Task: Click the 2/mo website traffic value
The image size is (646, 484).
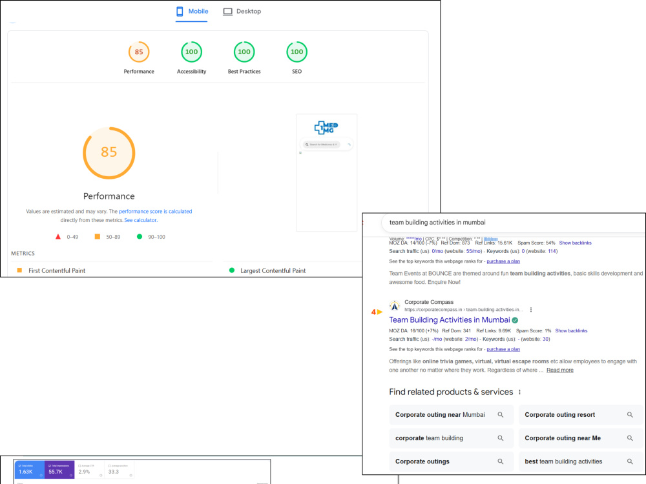Action: coord(470,339)
